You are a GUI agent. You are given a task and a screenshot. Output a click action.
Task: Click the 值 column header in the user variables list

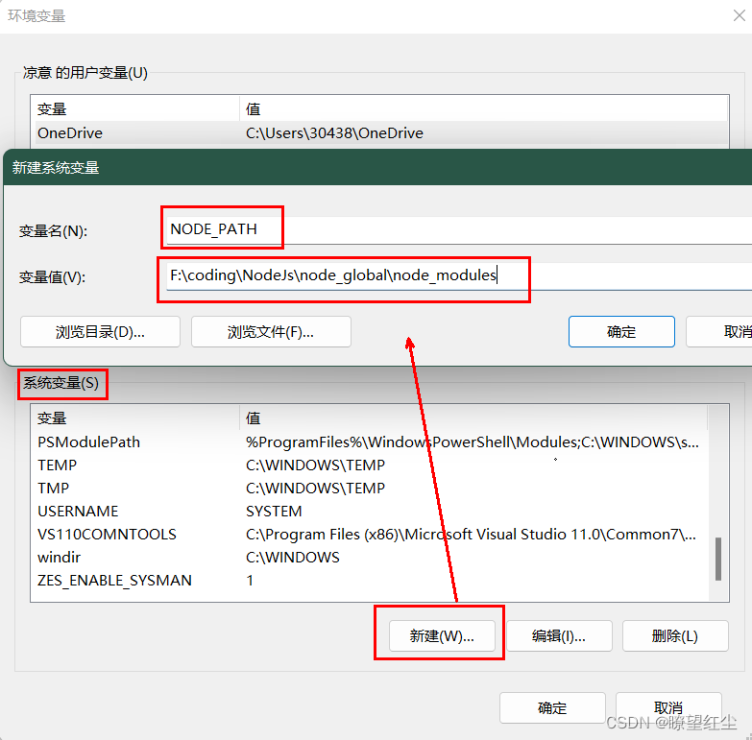pos(483,108)
